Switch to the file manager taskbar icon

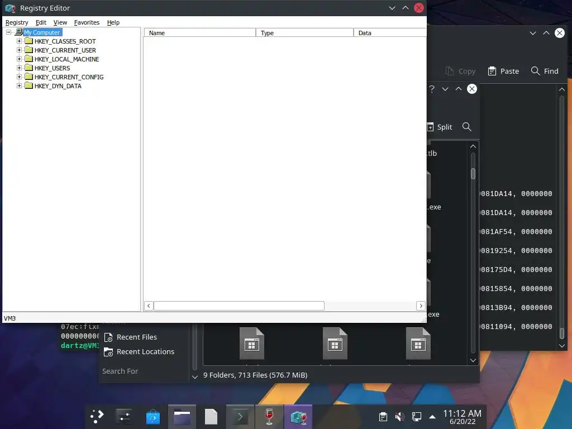[x=182, y=416]
